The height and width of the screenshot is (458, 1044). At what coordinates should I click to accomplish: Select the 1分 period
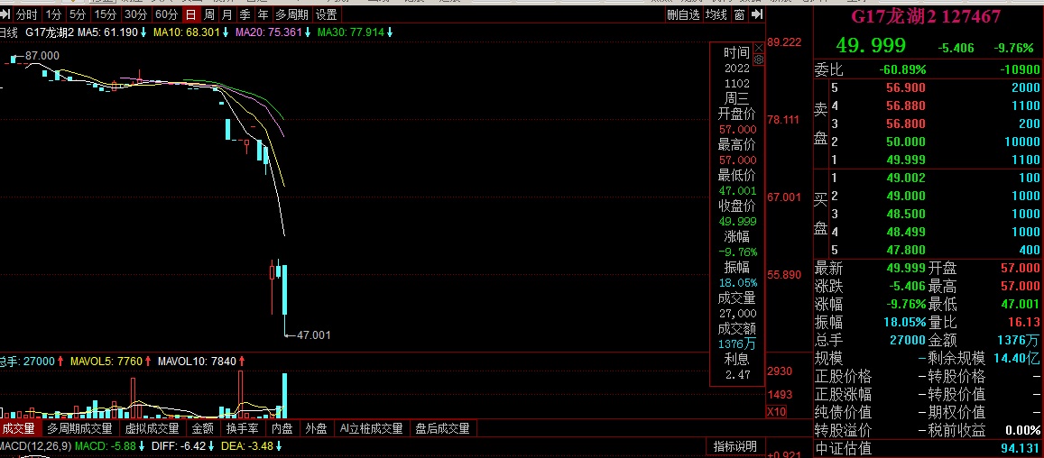[x=53, y=14]
